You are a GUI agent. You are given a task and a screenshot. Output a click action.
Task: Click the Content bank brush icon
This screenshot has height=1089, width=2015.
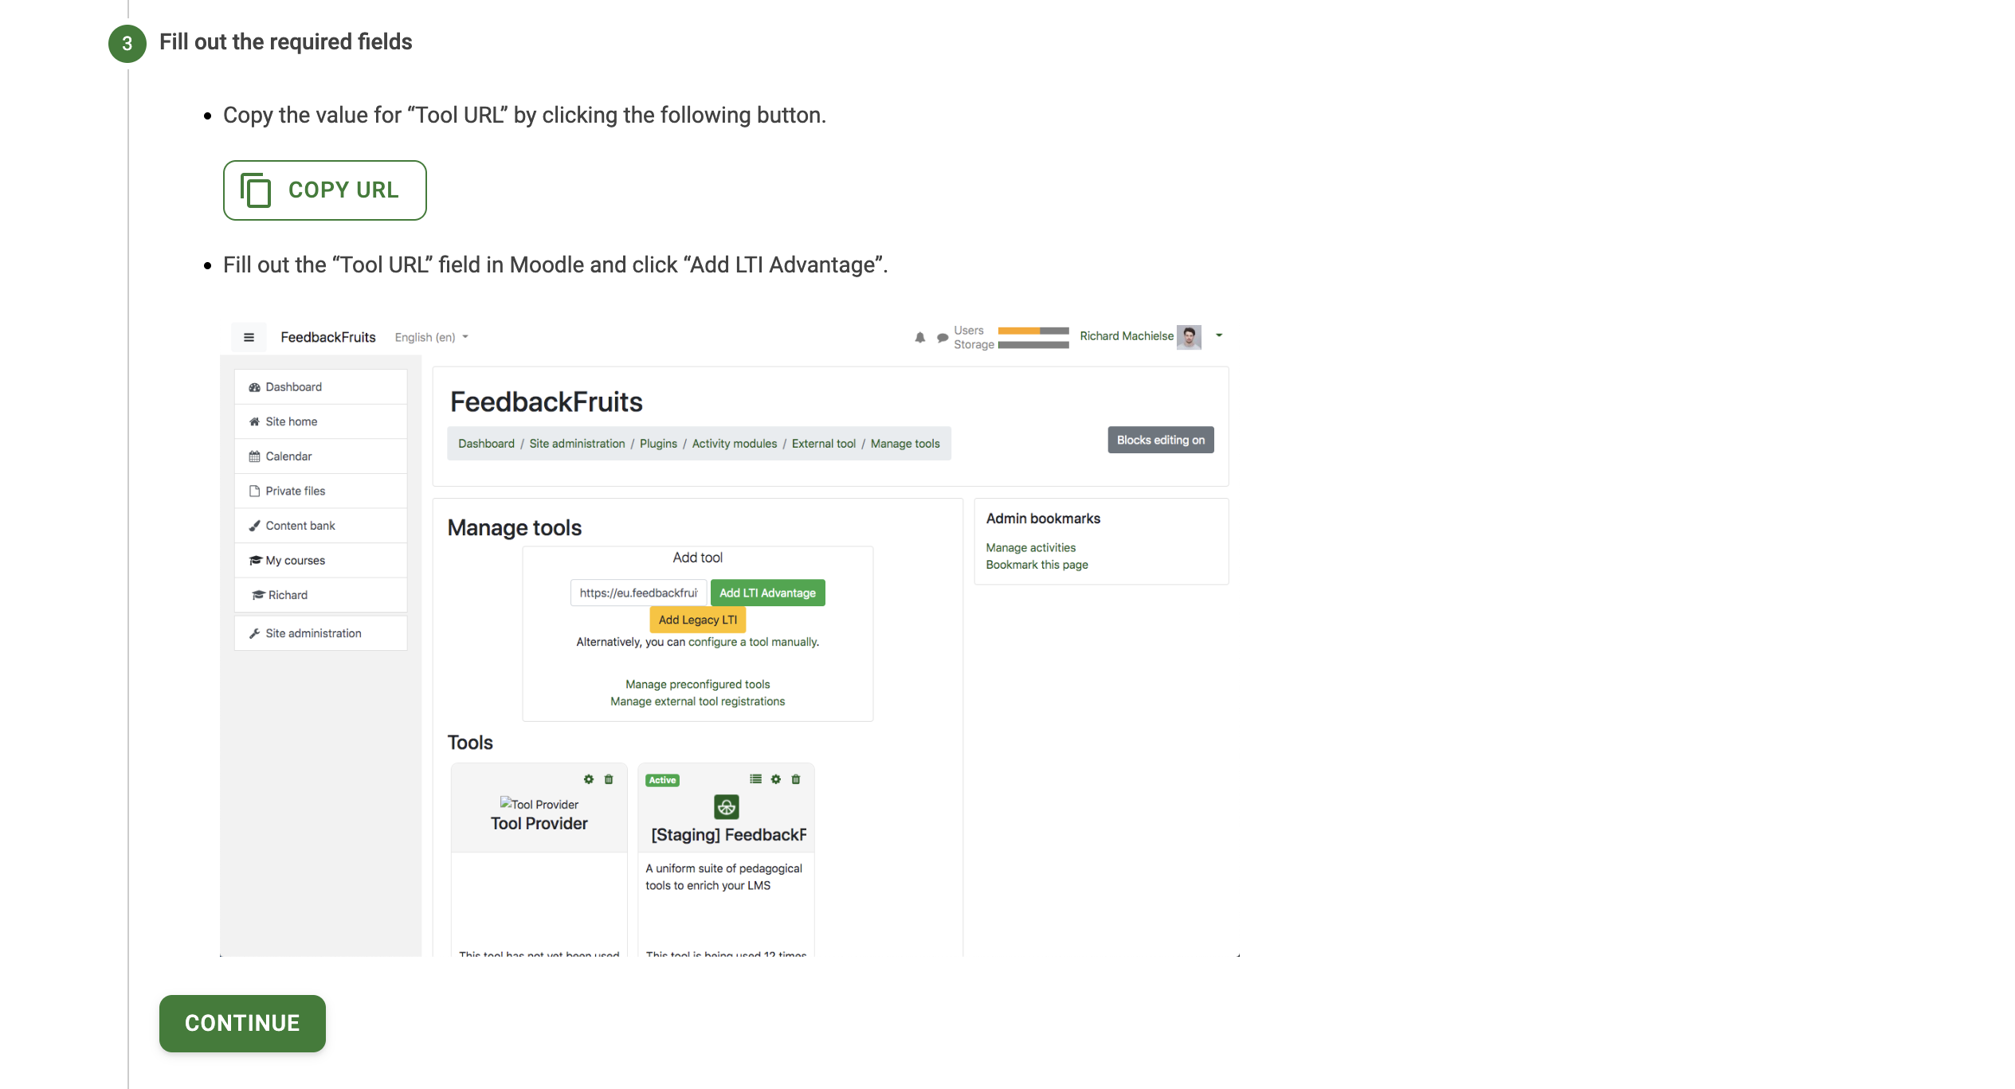click(x=254, y=526)
